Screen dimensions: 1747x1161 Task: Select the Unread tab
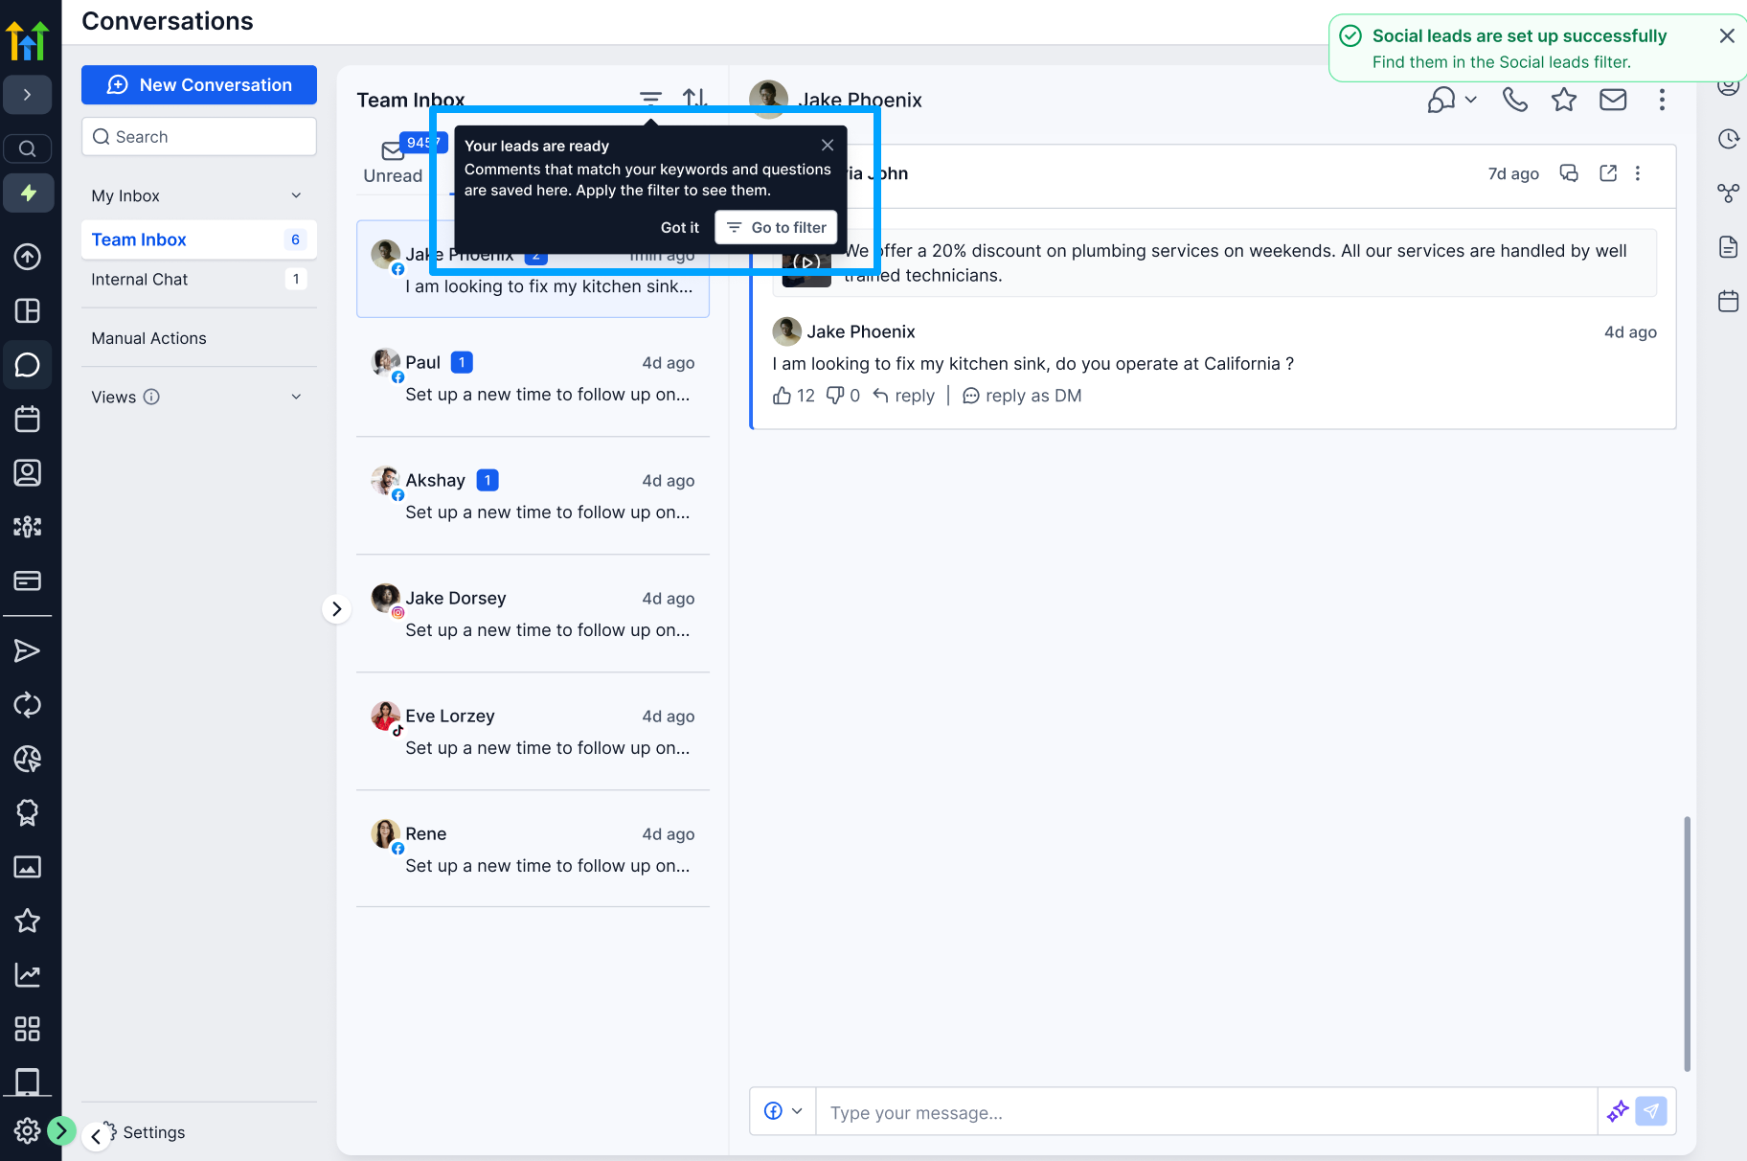[x=393, y=163]
